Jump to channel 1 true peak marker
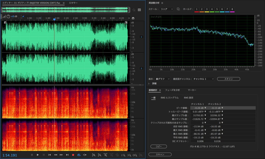The height and width of the screenshot is (159, 265). click(205, 112)
